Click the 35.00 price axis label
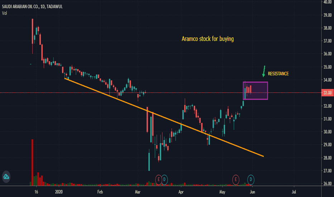334x197 pixels. coord(328,67)
